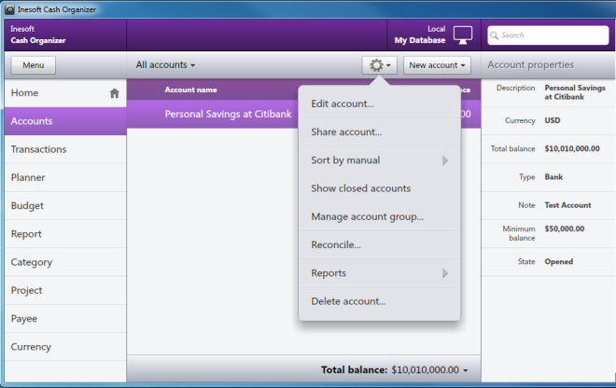Click the Bank type value

point(553,177)
